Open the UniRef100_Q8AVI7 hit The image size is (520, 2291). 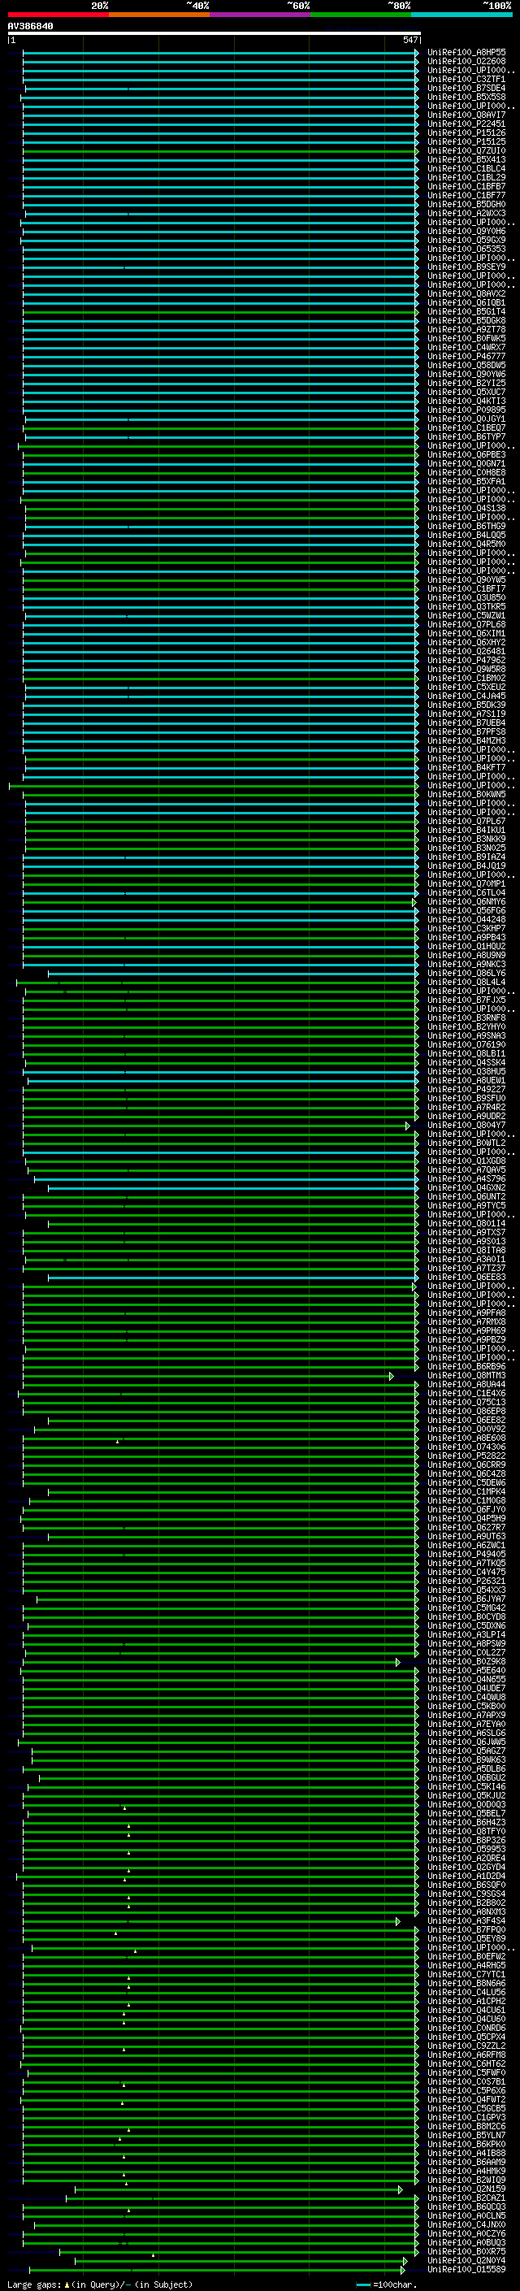pyautogui.click(x=466, y=115)
